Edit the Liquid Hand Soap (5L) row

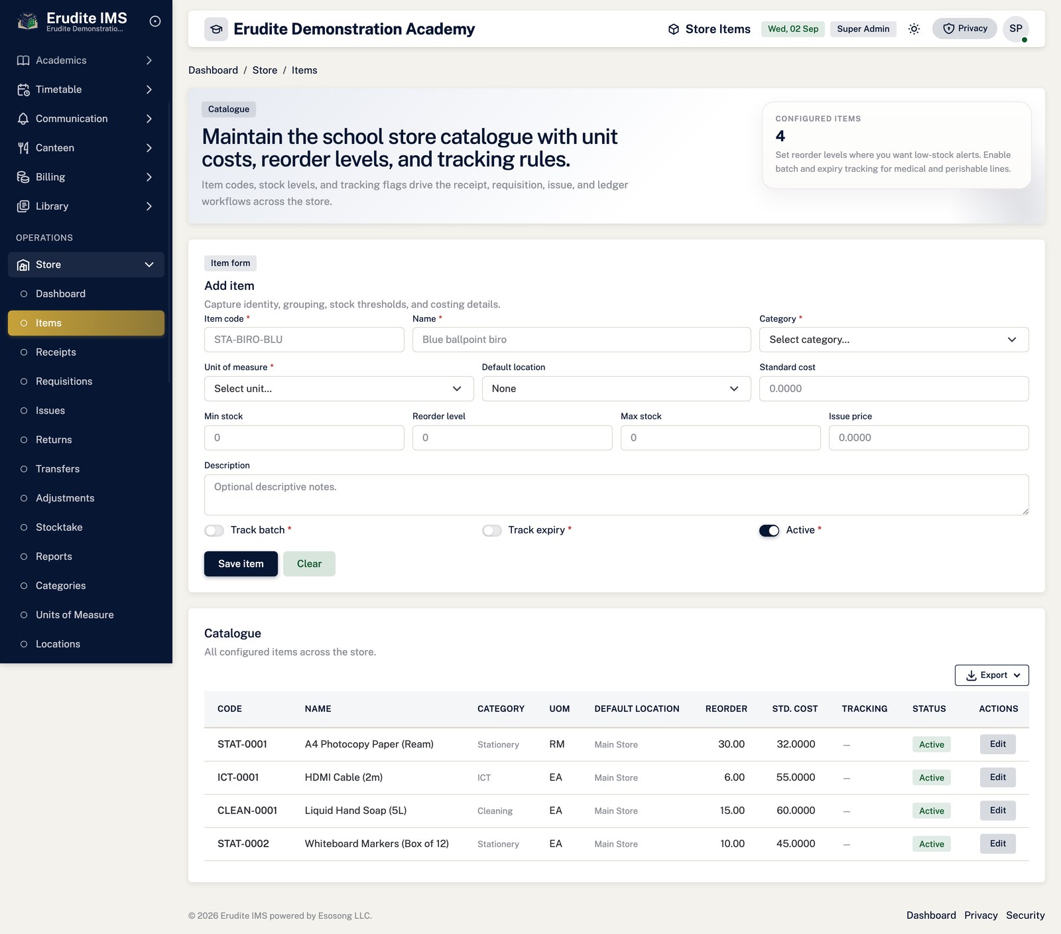tap(998, 811)
